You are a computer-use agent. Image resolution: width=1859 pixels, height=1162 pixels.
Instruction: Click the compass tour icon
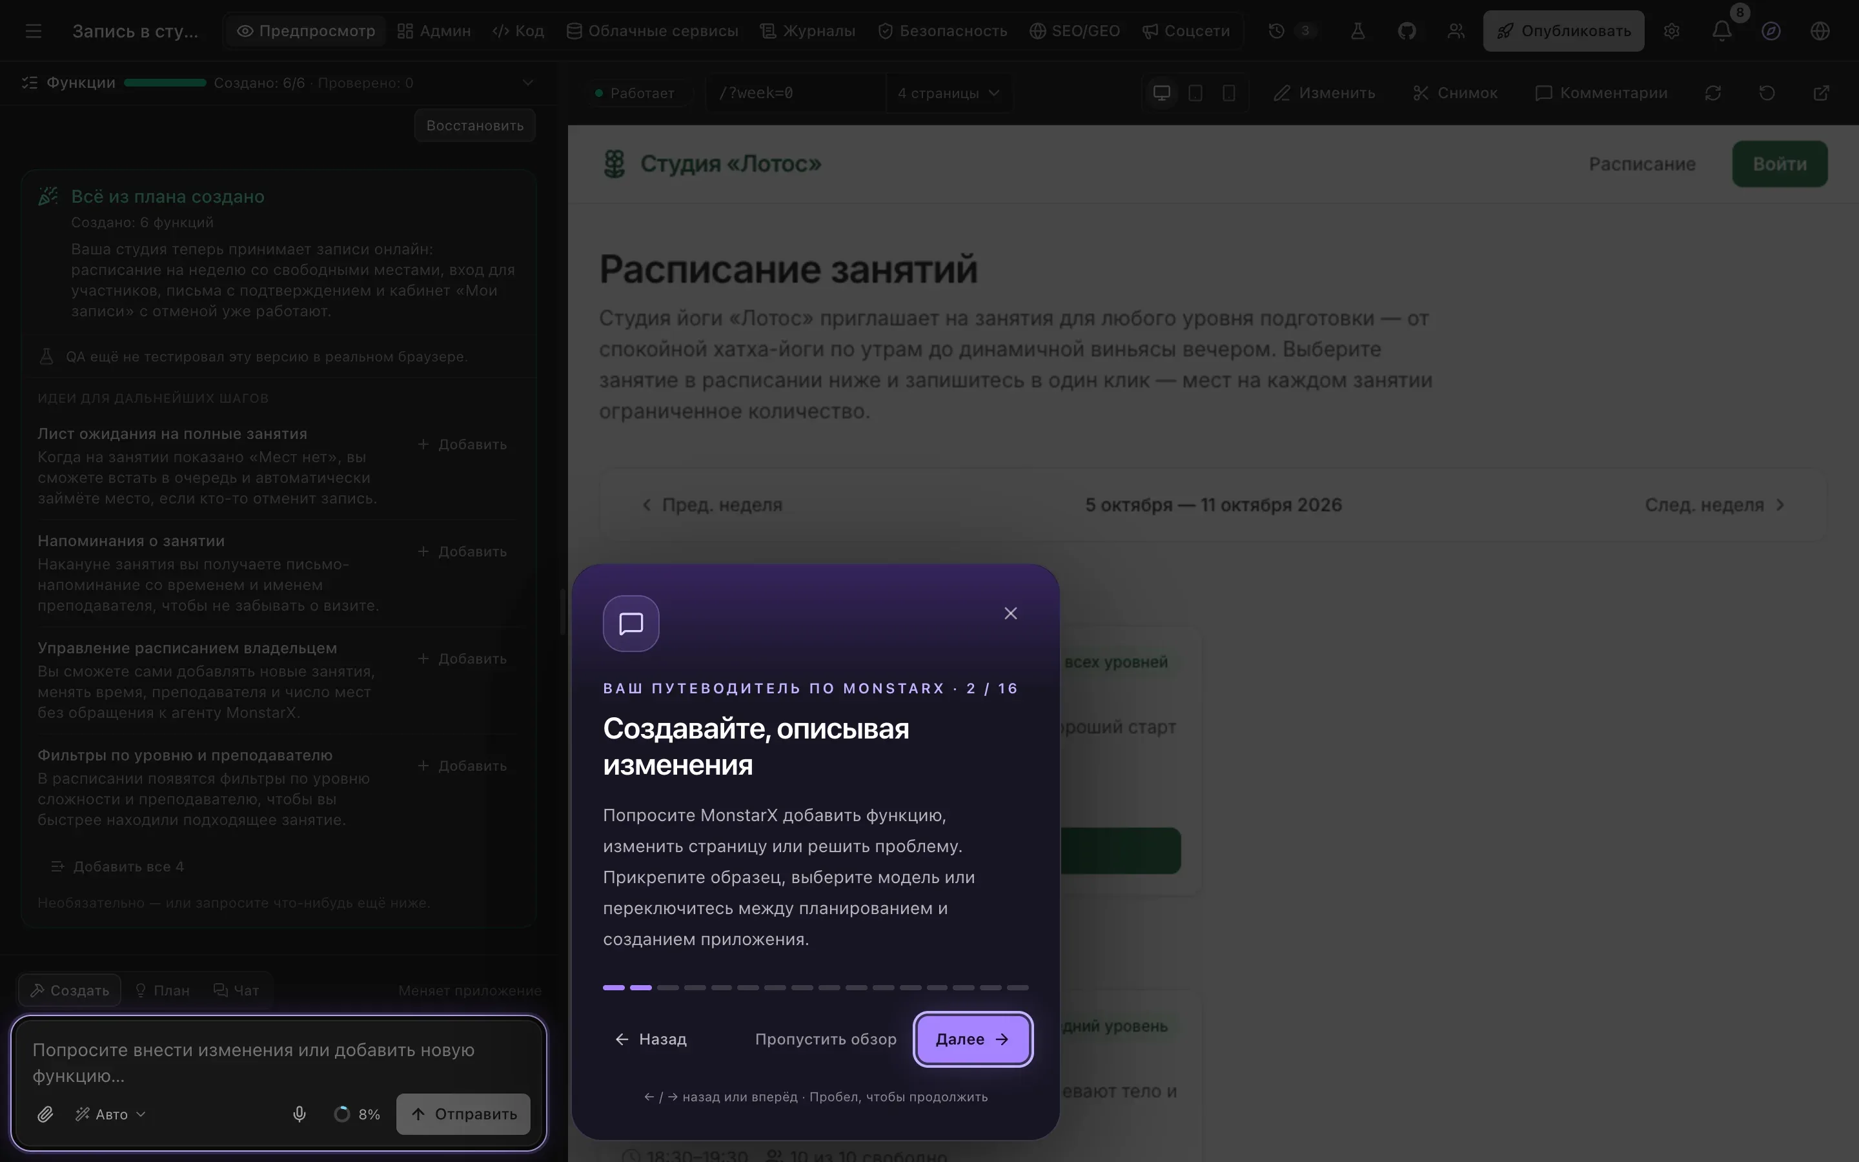[x=1771, y=31]
